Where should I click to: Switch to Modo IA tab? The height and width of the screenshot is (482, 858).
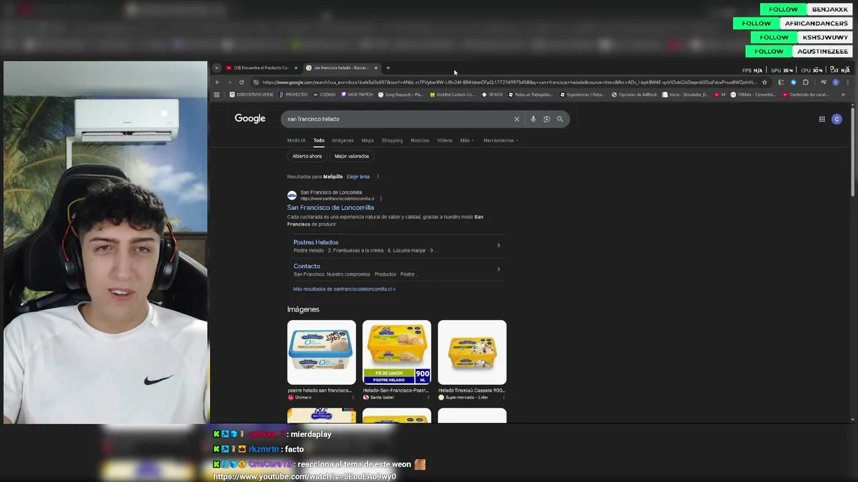pyautogui.click(x=296, y=141)
